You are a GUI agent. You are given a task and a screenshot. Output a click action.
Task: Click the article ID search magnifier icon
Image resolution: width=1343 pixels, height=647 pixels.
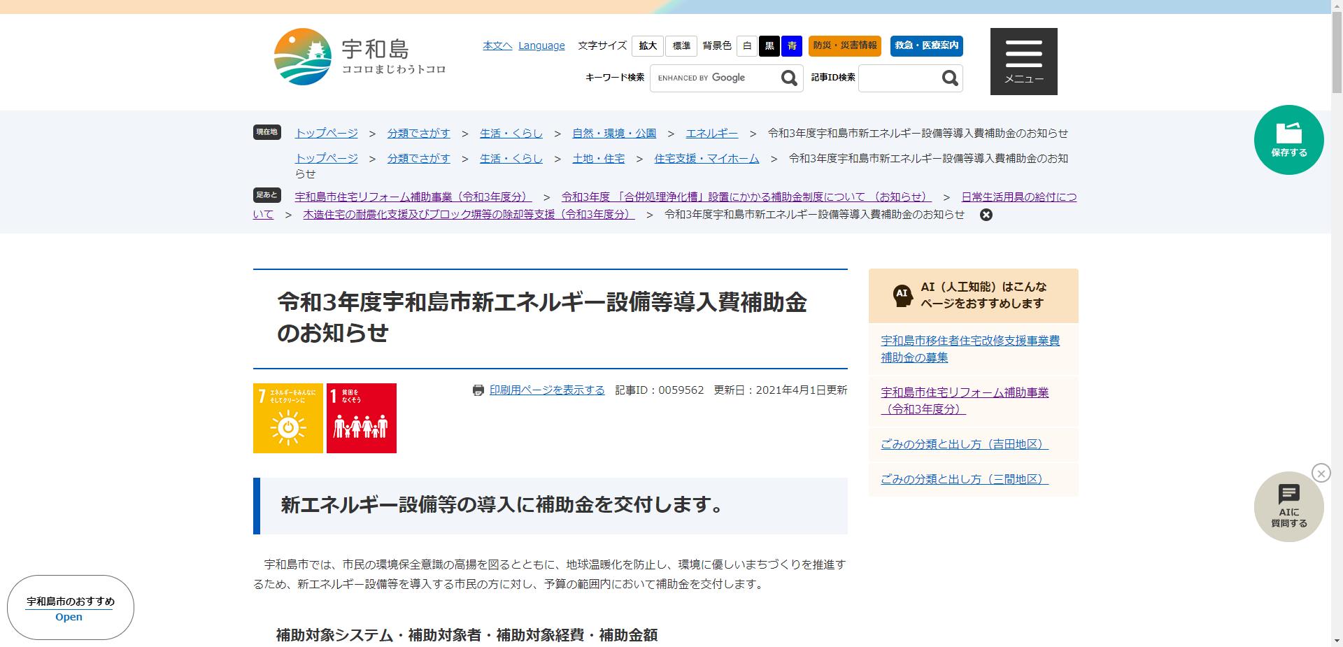[x=950, y=78]
